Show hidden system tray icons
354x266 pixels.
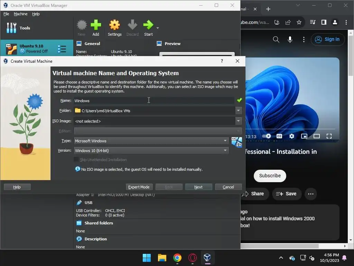tap(281, 258)
